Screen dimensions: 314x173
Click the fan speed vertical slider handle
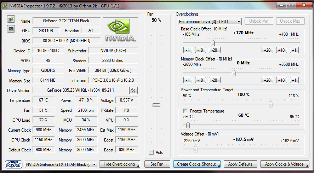[x=156, y=105]
